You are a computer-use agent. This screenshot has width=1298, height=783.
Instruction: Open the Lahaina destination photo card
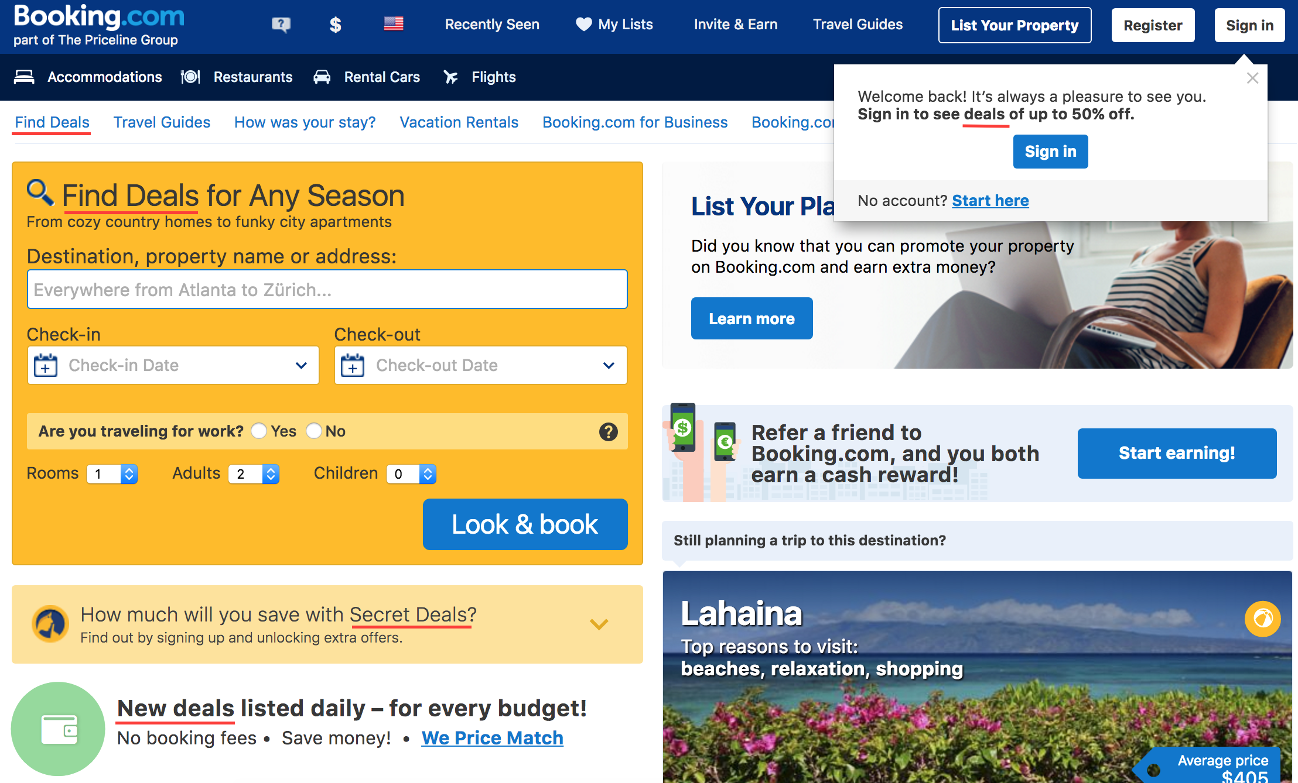point(977,676)
